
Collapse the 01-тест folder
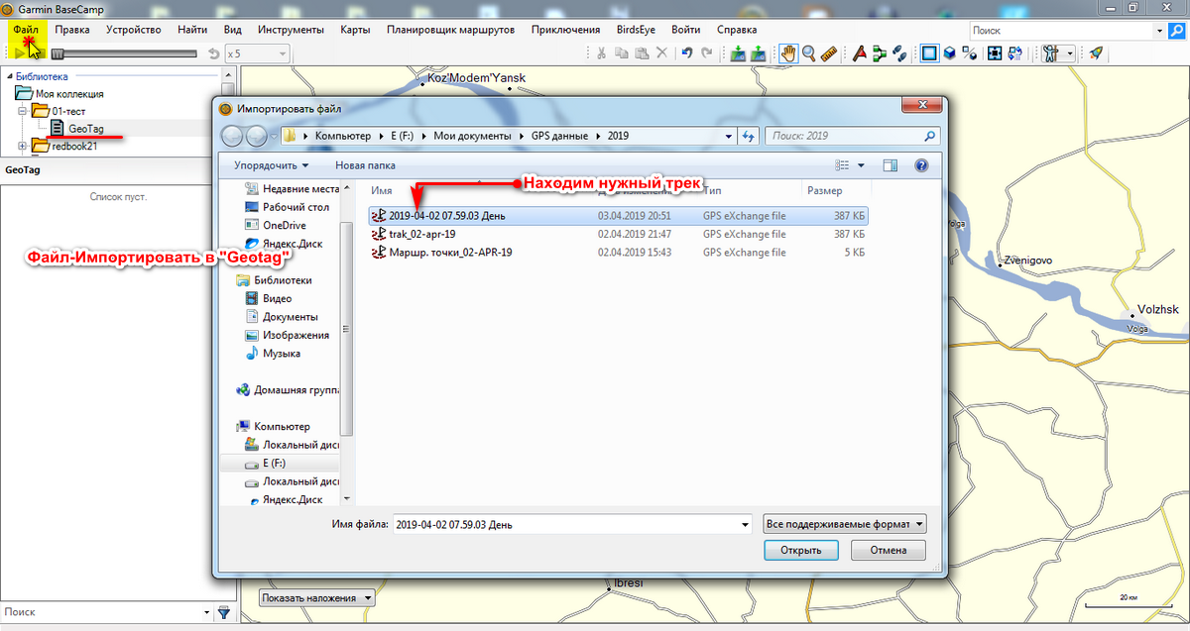pyautogui.click(x=21, y=112)
